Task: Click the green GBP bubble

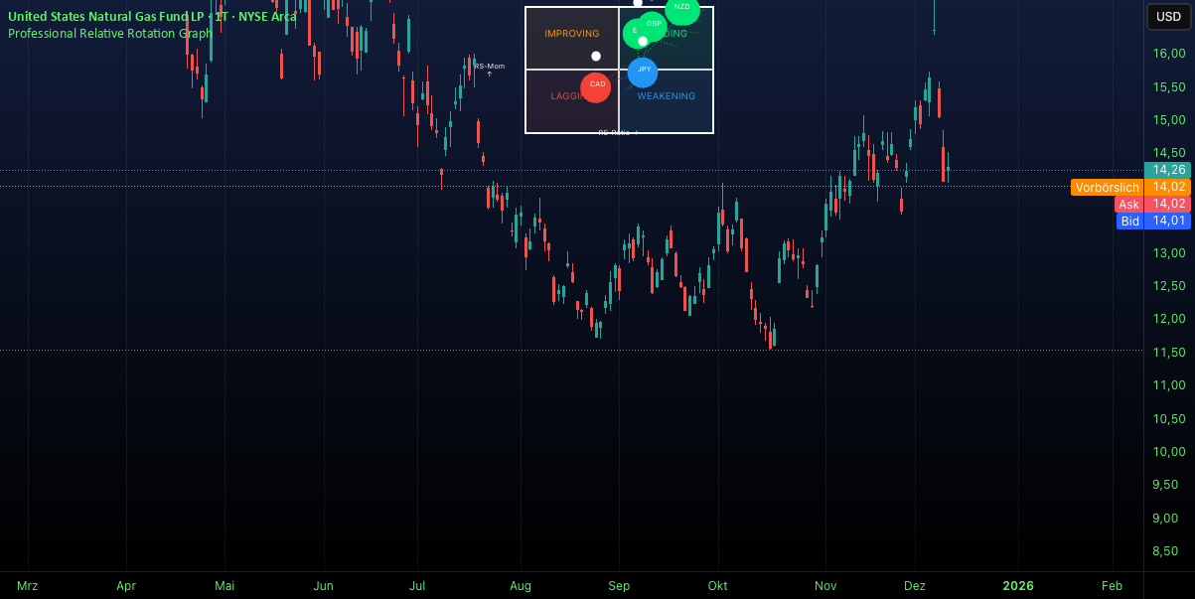Action: pyautogui.click(x=654, y=24)
